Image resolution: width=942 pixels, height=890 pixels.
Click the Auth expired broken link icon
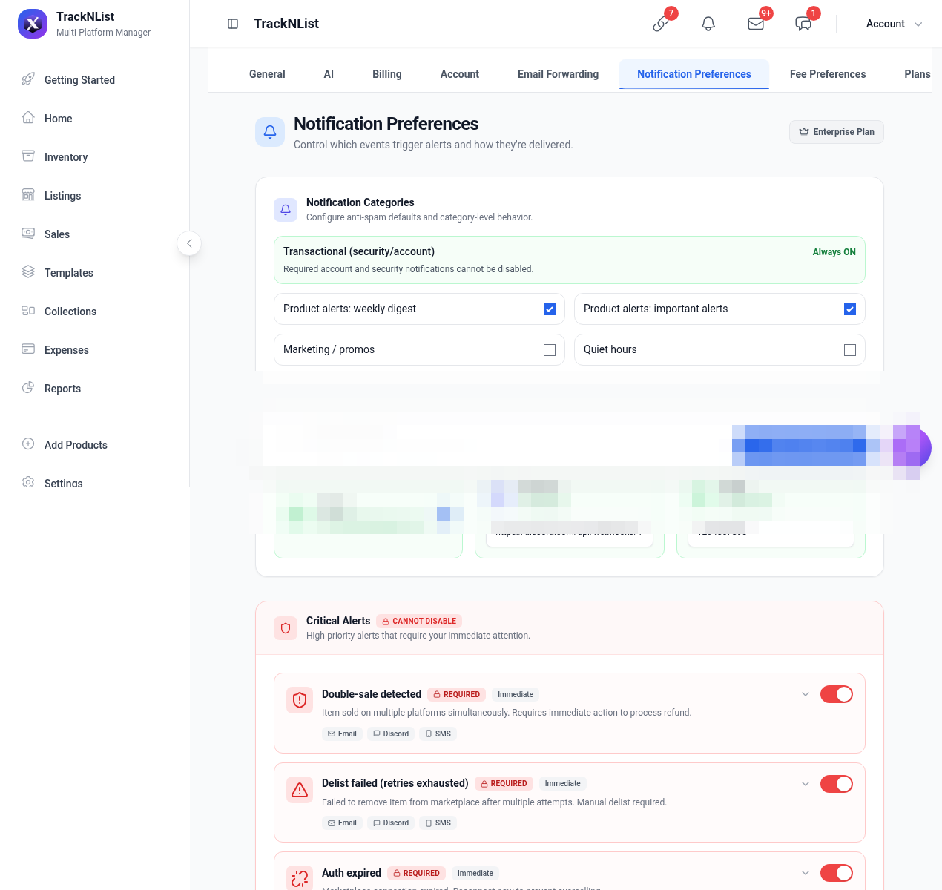pos(300,878)
